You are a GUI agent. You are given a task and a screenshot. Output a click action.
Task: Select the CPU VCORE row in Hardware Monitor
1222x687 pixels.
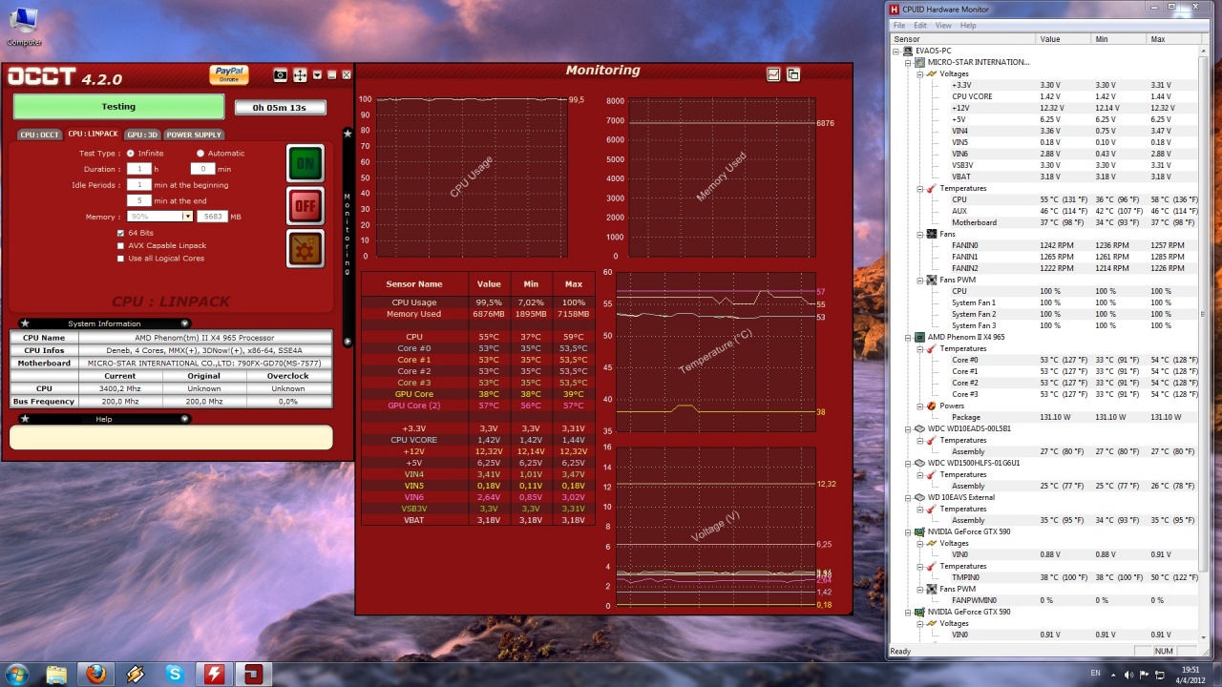pyautogui.click(x=1044, y=96)
